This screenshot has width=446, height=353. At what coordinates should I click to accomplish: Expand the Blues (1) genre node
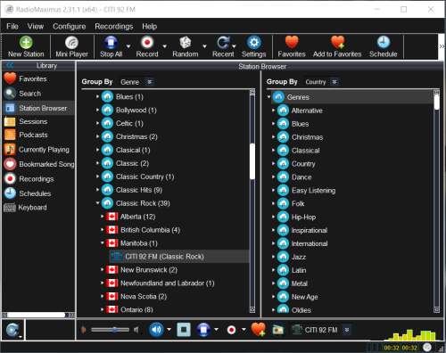(x=97, y=96)
